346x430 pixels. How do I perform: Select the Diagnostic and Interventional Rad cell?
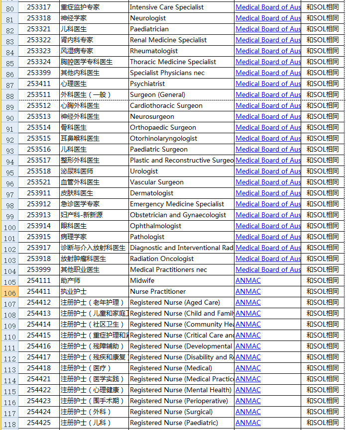point(181,248)
